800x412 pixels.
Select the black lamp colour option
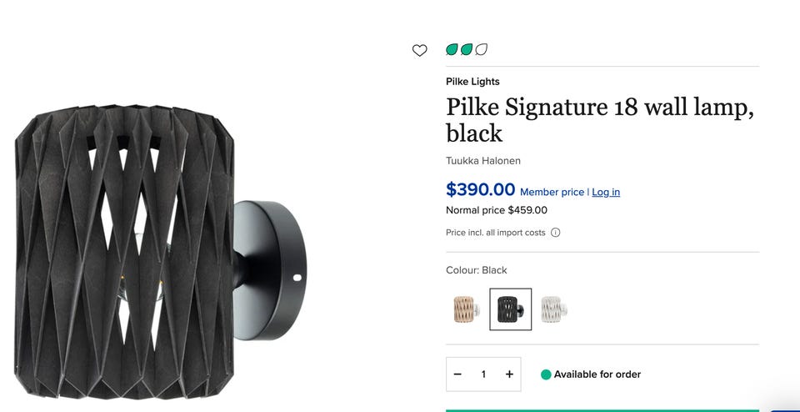510,309
